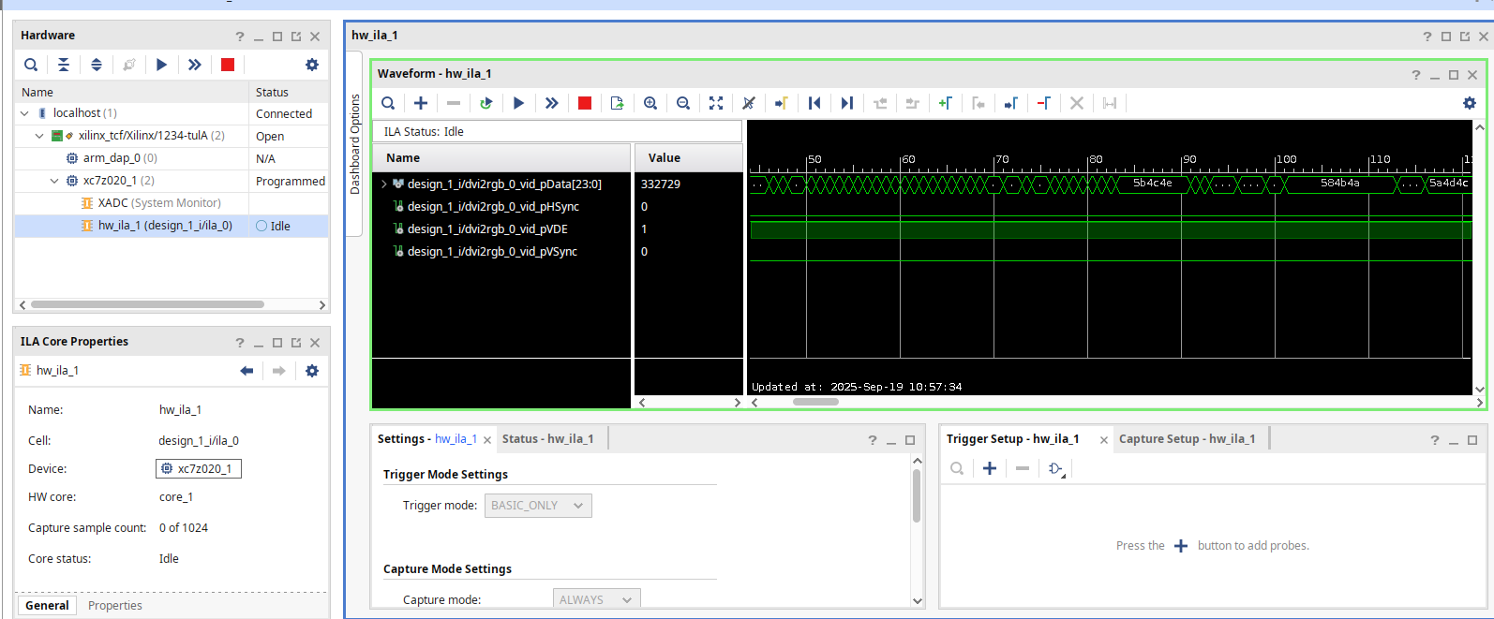
Task: Add a probe in Trigger Setup panel
Action: pos(990,468)
